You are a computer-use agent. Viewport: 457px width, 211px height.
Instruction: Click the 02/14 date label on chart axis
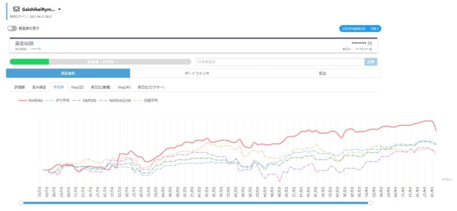tap(199, 192)
